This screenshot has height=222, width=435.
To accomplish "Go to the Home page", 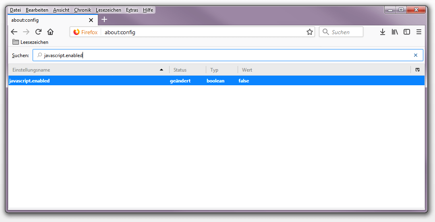I will pos(50,32).
